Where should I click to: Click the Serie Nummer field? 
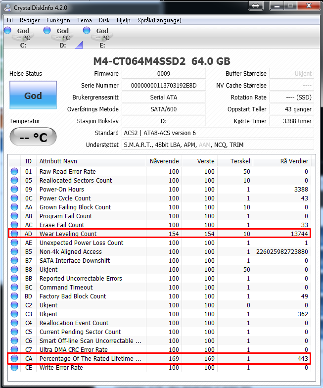click(164, 85)
